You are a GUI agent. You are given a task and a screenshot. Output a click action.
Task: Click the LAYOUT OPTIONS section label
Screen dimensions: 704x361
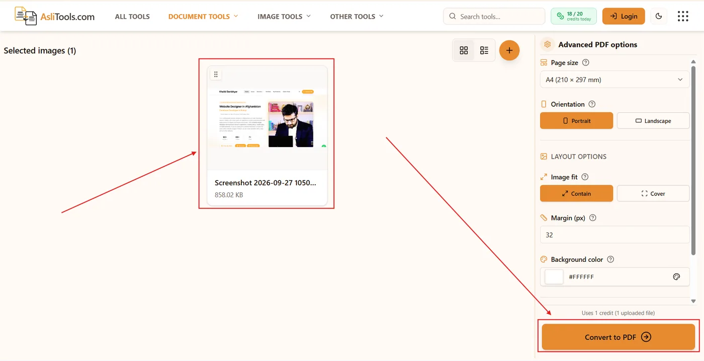point(579,157)
